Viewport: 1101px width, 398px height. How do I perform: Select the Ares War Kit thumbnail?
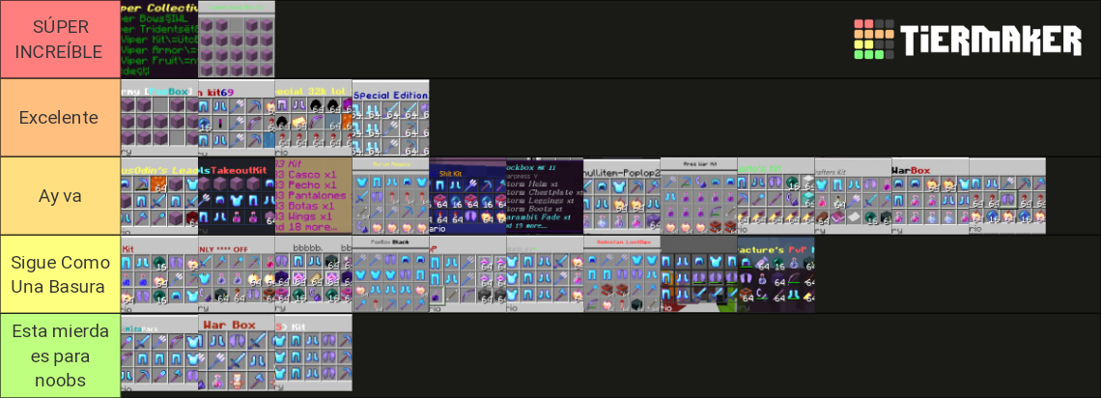point(699,196)
